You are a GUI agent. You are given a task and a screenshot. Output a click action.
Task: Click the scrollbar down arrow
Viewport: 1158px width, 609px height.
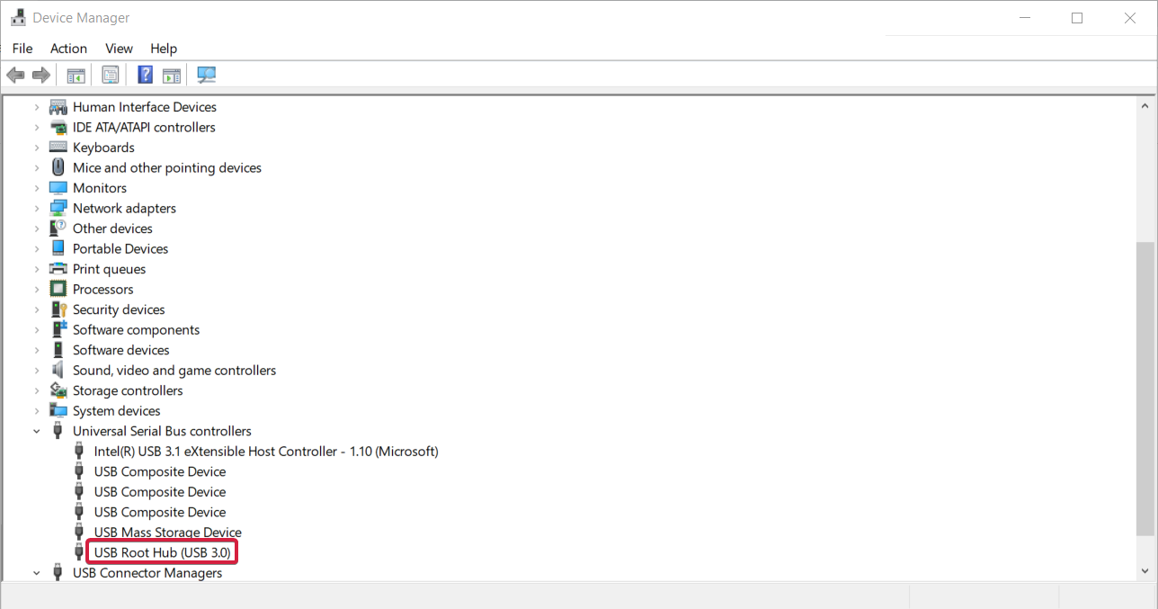click(1146, 569)
